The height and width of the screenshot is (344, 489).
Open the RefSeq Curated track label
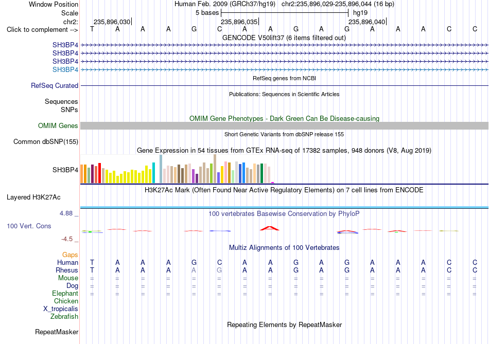(54, 85)
